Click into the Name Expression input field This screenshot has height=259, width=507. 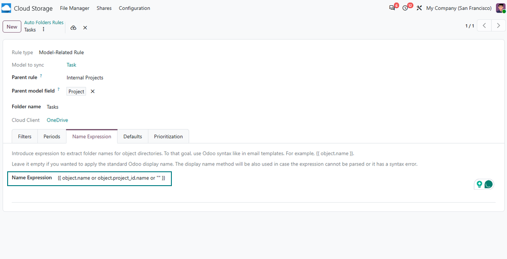[112, 178]
